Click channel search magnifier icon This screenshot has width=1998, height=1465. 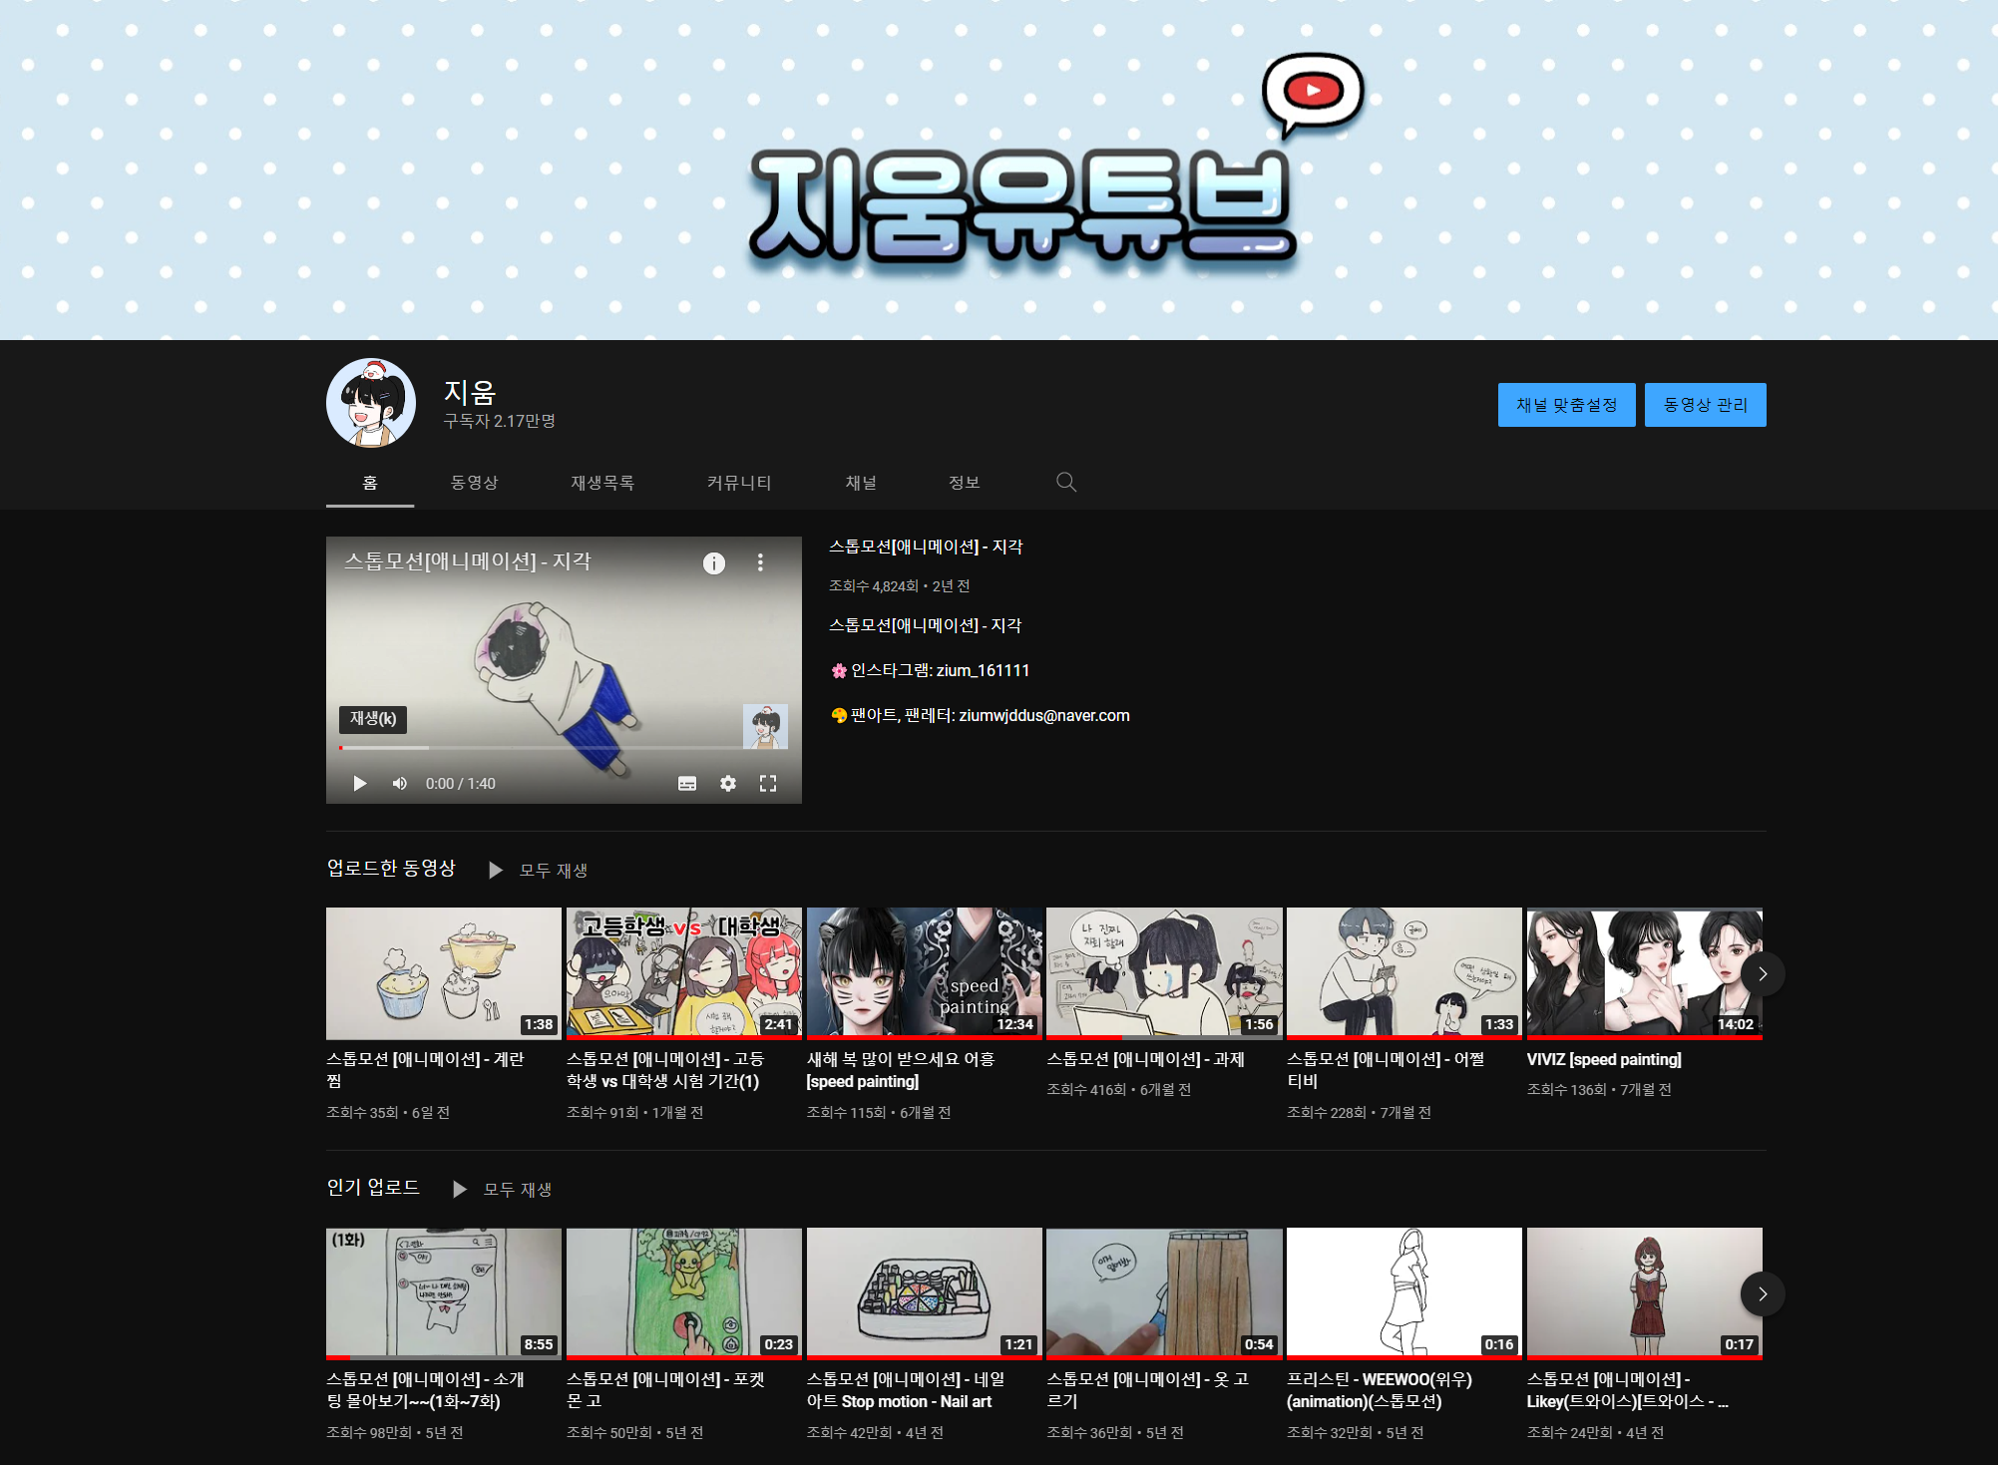[x=1065, y=483]
